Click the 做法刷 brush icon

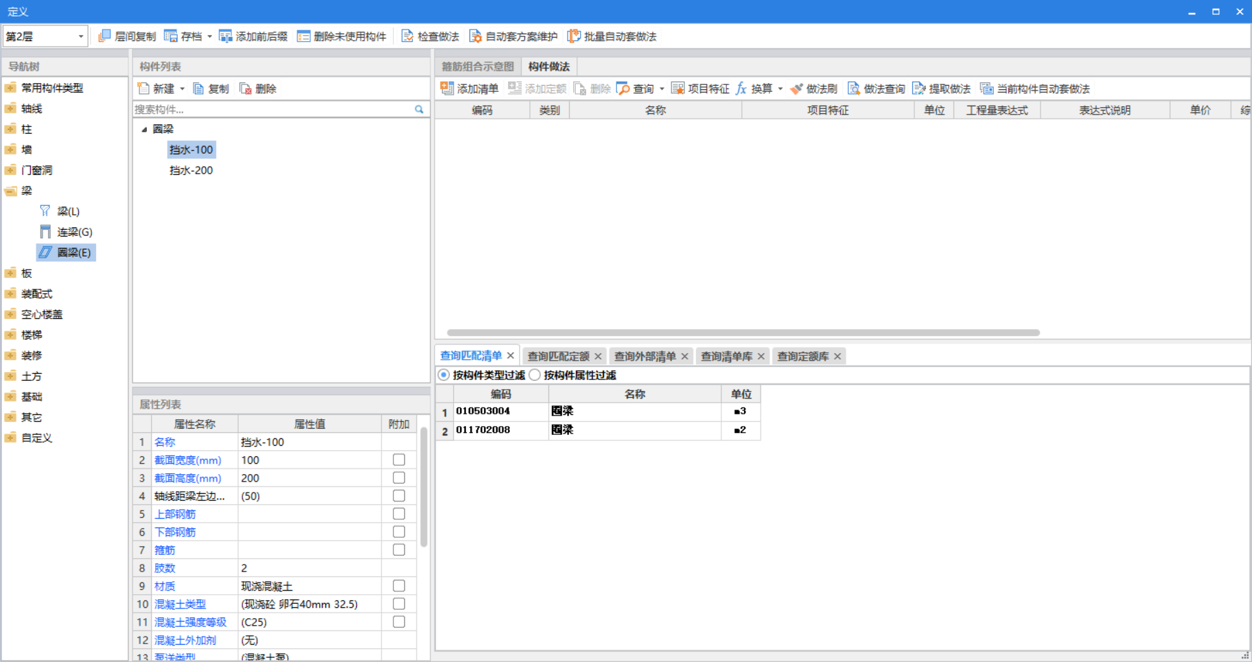[x=796, y=88]
